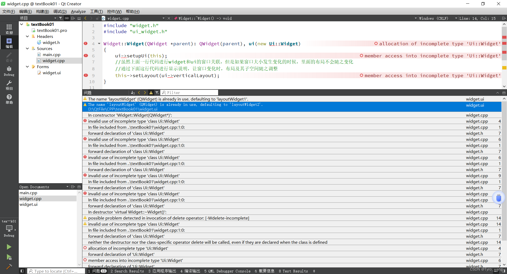Screen dimensions: 507x274
Task: Show the 3 应用程序输出 pane
Action: pyautogui.click(x=162, y=271)
